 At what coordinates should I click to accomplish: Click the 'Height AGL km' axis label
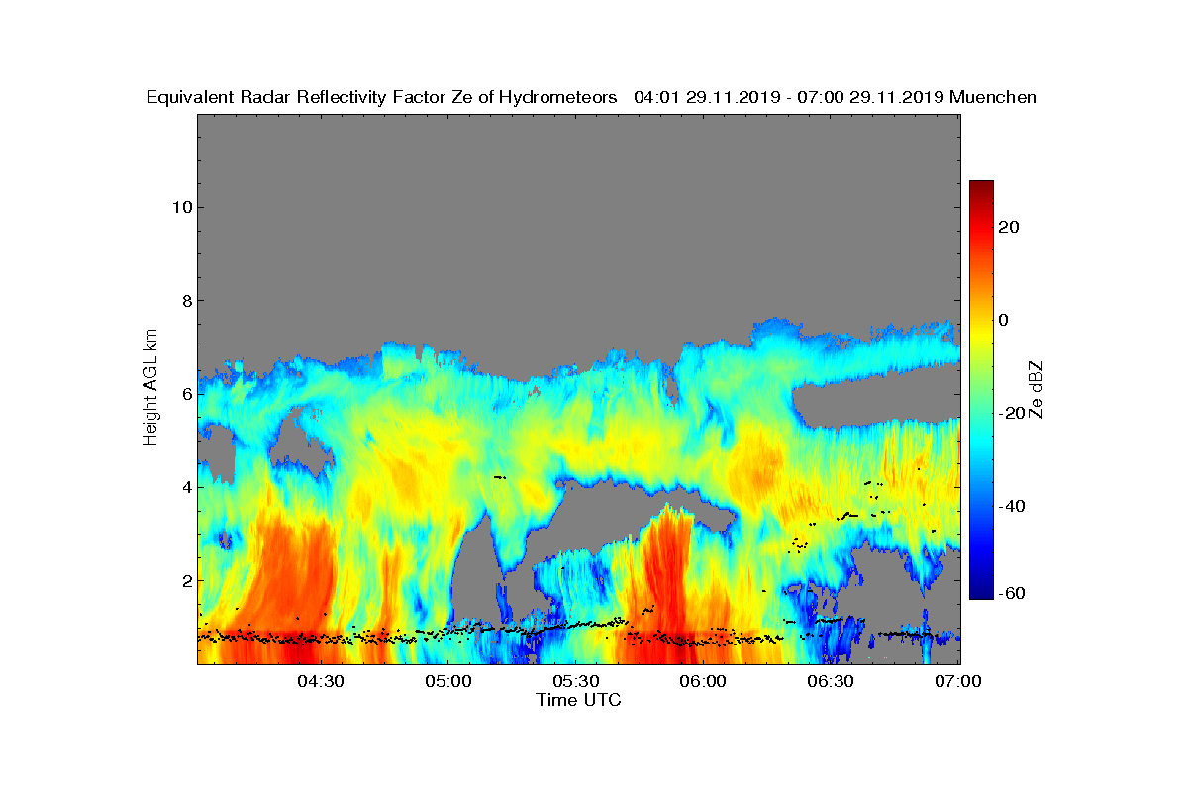(150, 388)
